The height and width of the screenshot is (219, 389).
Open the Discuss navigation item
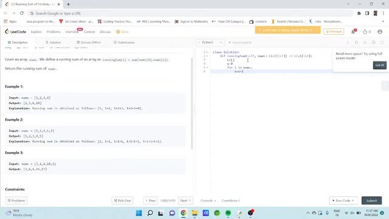click(x=105, y=32)
